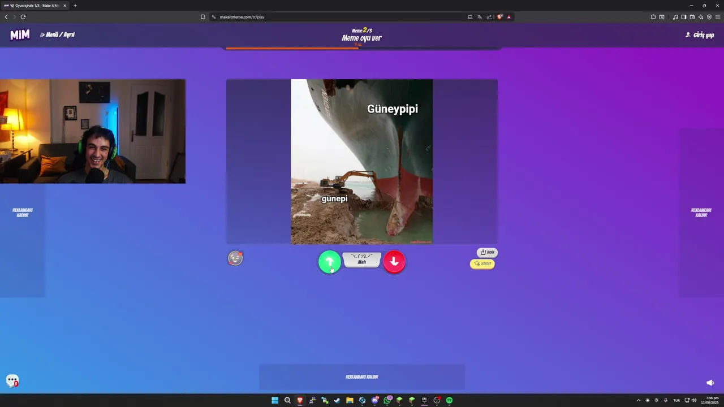
Task: Open browser extensions puzzle icon
Action: click(653, 17)
